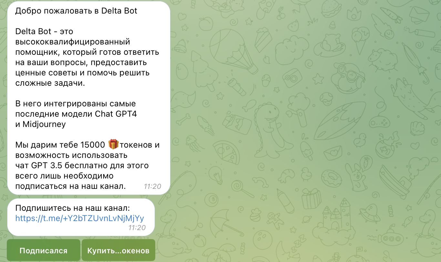441x262 pixels.
Task: Open the Купить...окенов button
Action: (x=118, y=250)
